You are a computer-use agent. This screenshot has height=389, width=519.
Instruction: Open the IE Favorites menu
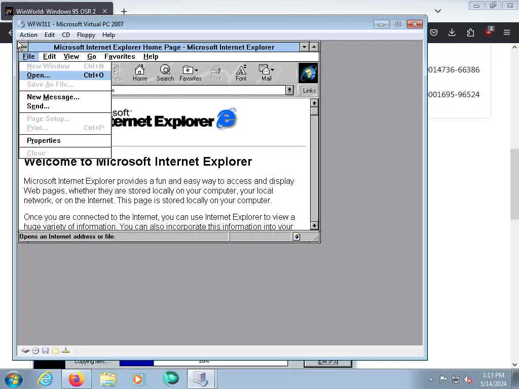click(120, 57)
